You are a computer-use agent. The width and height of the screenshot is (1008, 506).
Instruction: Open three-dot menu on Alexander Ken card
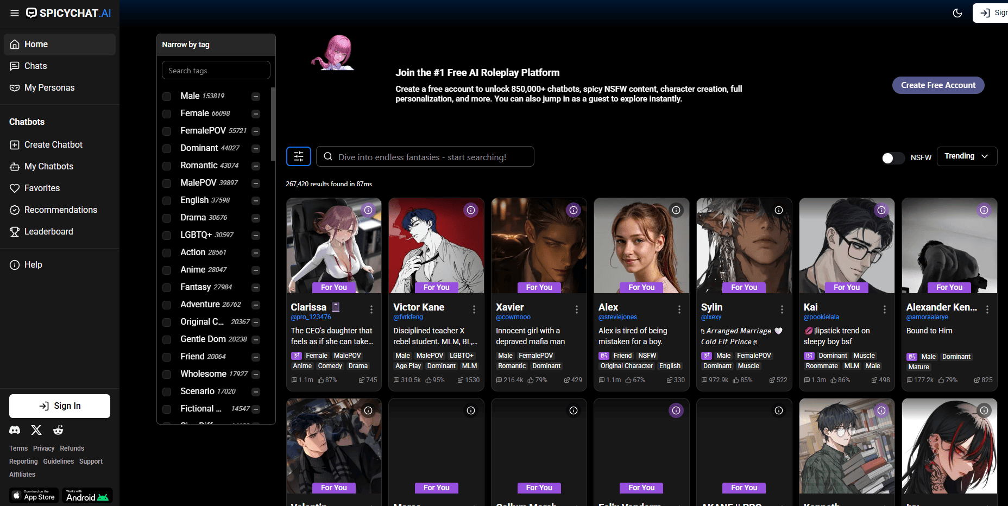click(x=987, y=309)
